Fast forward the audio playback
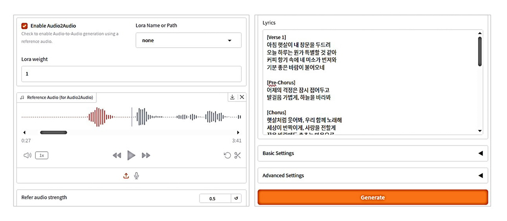Screen dimensions: 507x221 tap(146, 155)
